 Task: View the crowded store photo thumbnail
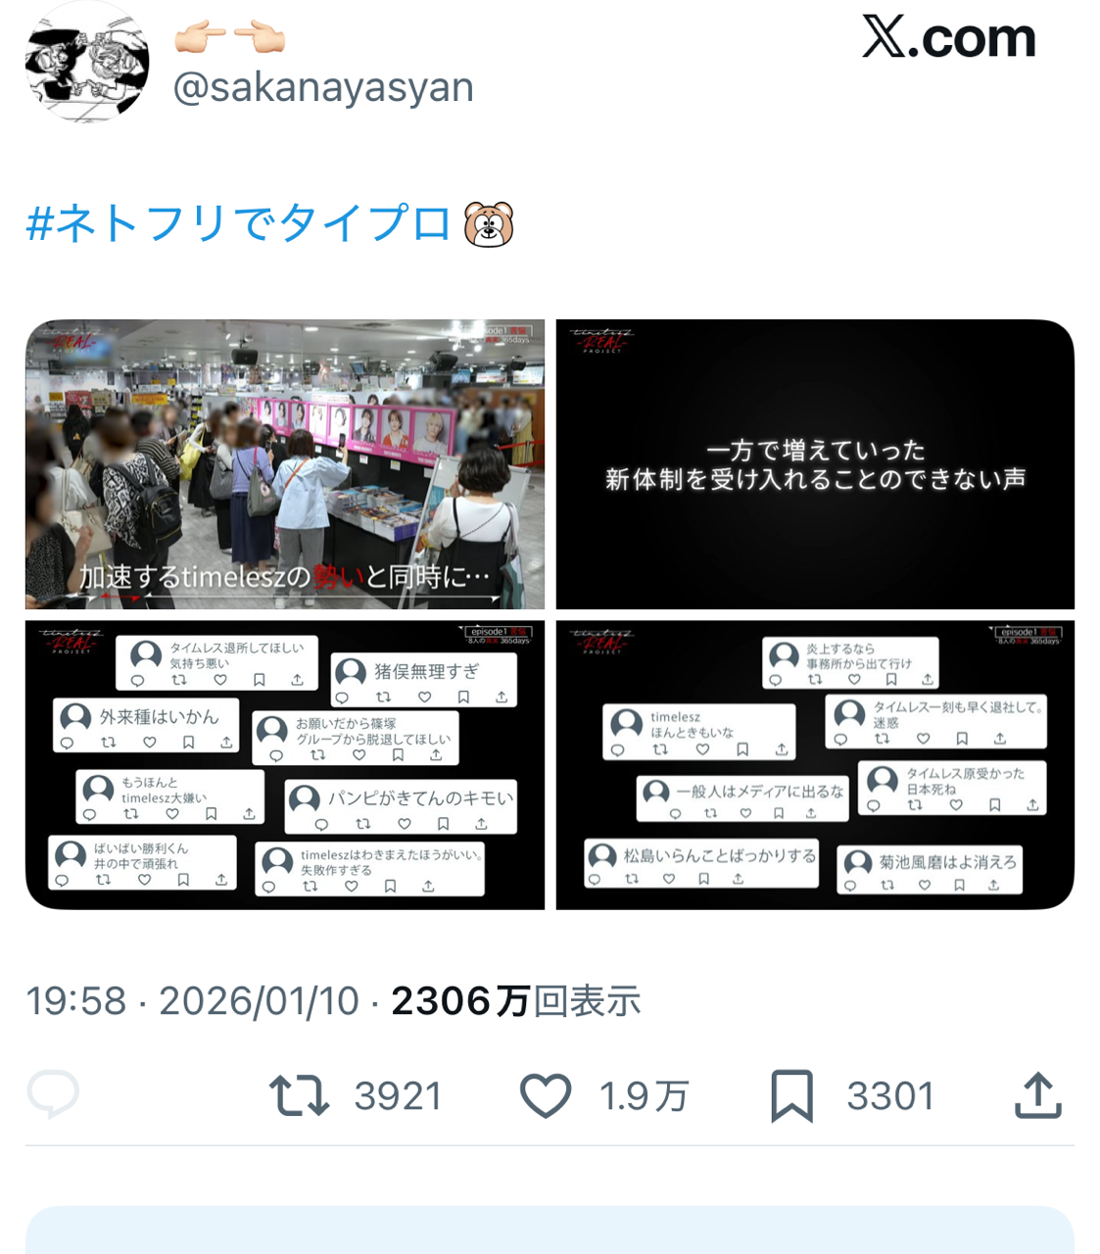[x=285, y=464]
